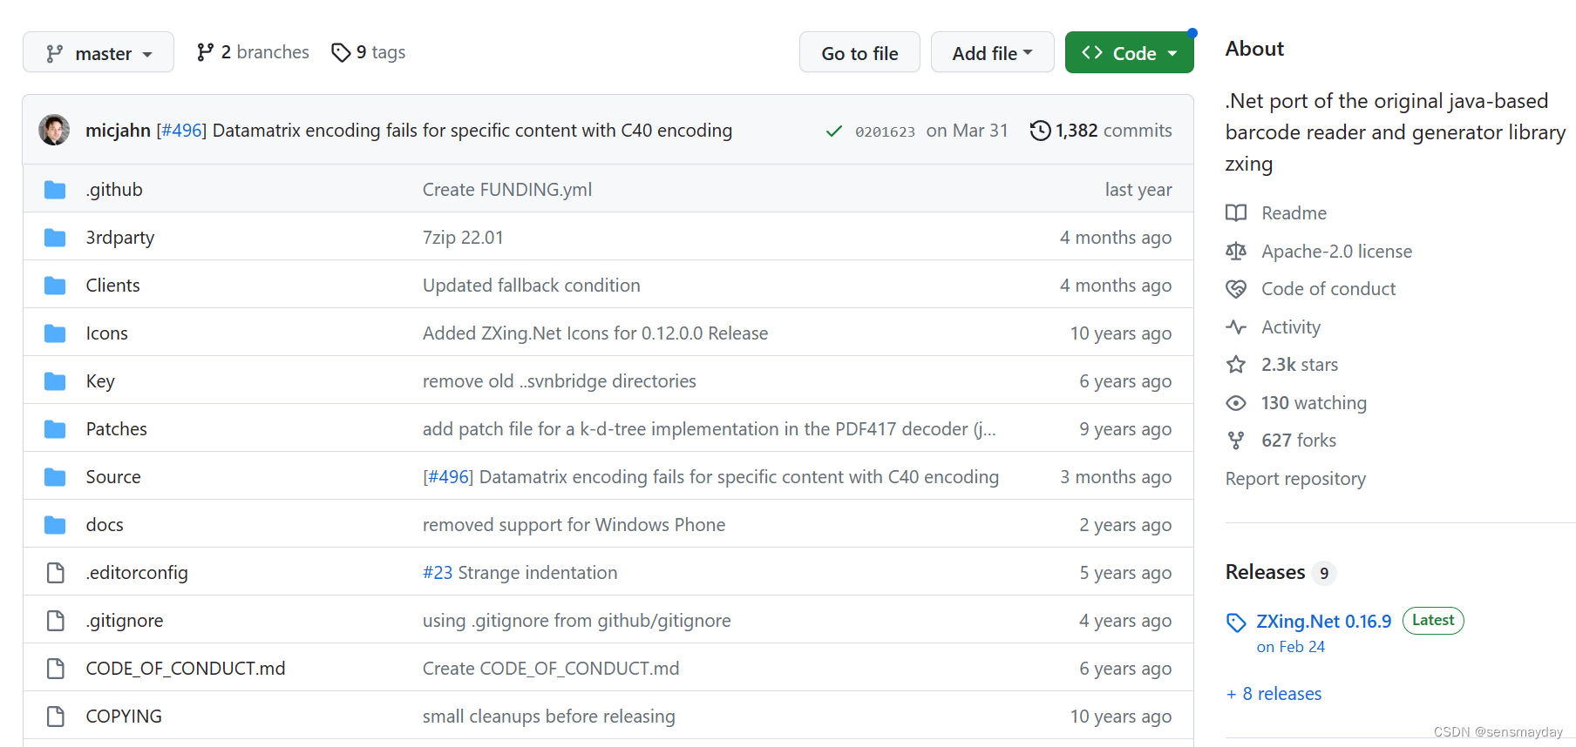Screen dimensions: 1576x747
Task: Click the eye icon for 130 watching
Action: coord(1236,403)
